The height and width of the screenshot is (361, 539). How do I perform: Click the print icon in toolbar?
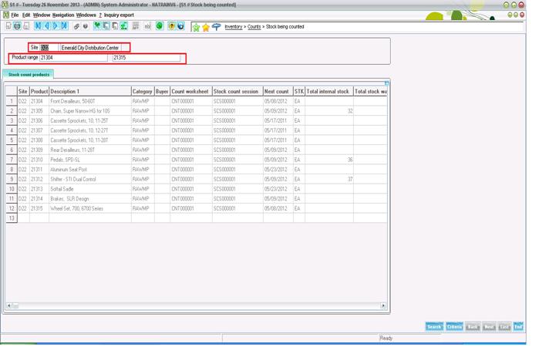tap(17, 26)
